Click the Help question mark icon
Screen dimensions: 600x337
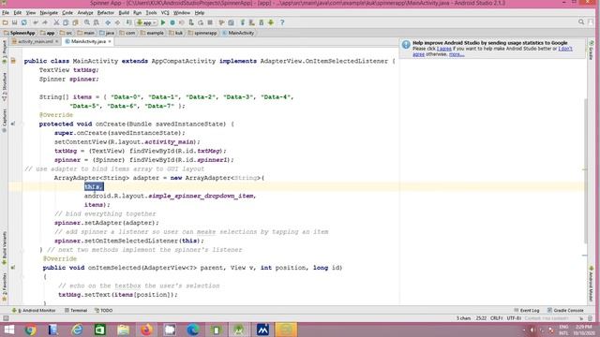click(x=282, y=22)
